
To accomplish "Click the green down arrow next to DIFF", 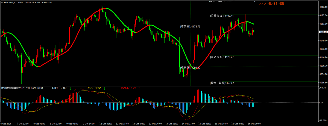I will [x=70, y=88].
